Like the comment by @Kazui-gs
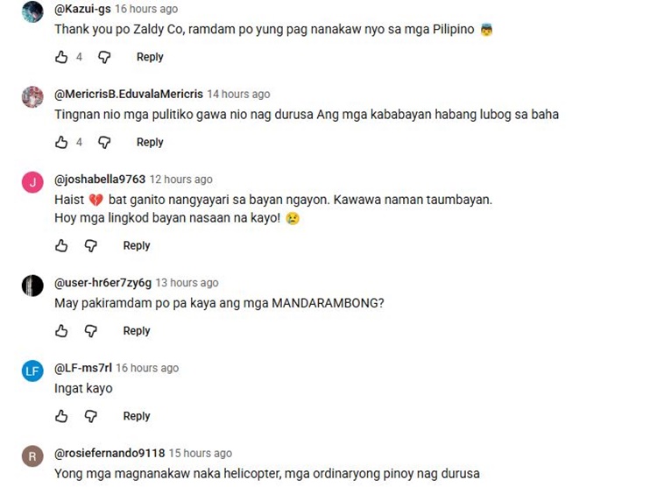The height and width of the screenshot is (487, 657). pyautogui.click(x=61, y=57)
